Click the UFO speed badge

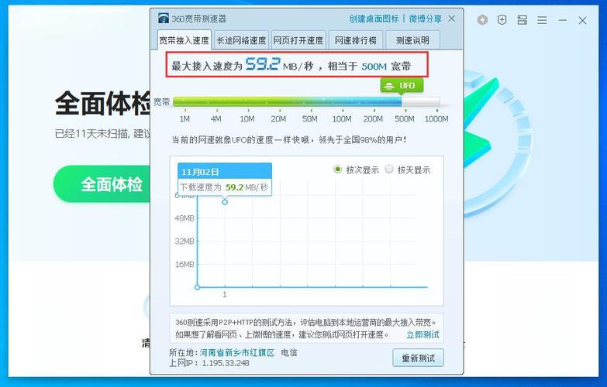coord(402,85)
